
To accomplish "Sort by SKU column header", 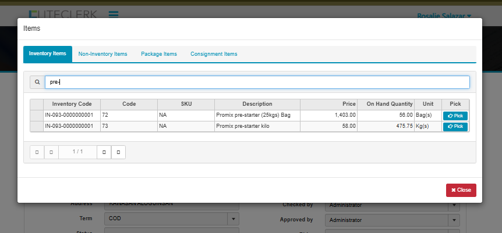I will click(x=186, y=104).
